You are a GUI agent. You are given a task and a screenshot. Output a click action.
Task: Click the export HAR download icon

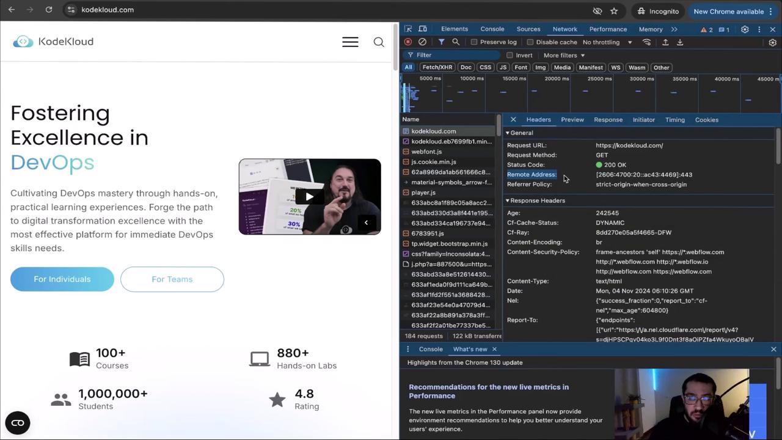pos(680,42)
